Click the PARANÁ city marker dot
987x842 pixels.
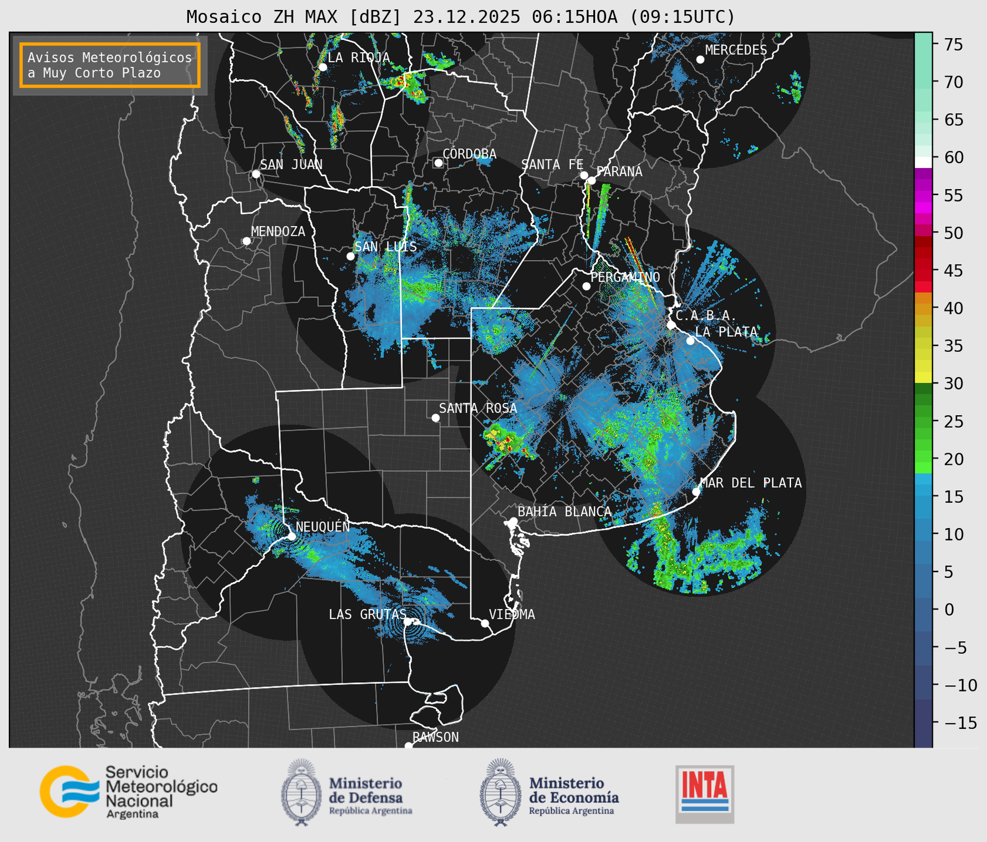(591, 180)
